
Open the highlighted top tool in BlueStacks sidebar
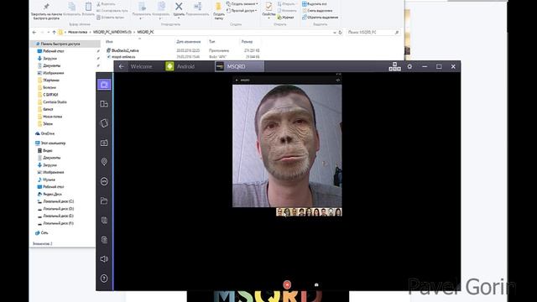(x=104, y=85)
